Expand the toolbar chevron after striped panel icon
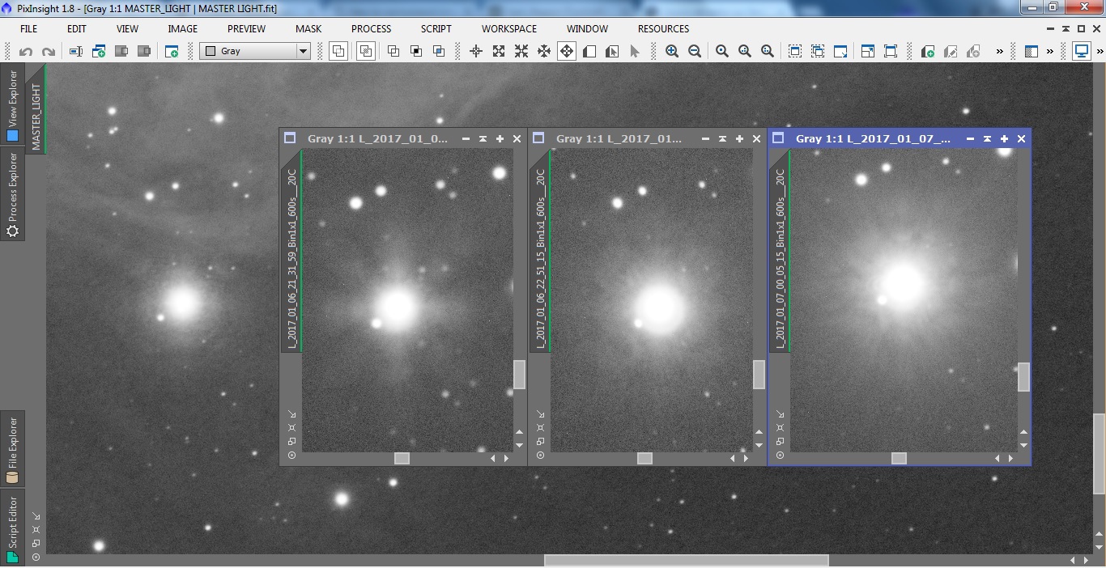 click(x=1050, y=51)
